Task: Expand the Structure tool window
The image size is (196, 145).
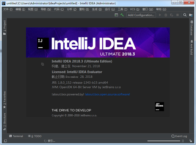Action: [x=5, y=120]
